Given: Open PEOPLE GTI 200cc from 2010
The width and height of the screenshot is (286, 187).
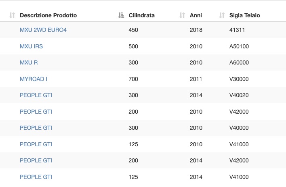Looking at the screenshot, I should point(36,112).
